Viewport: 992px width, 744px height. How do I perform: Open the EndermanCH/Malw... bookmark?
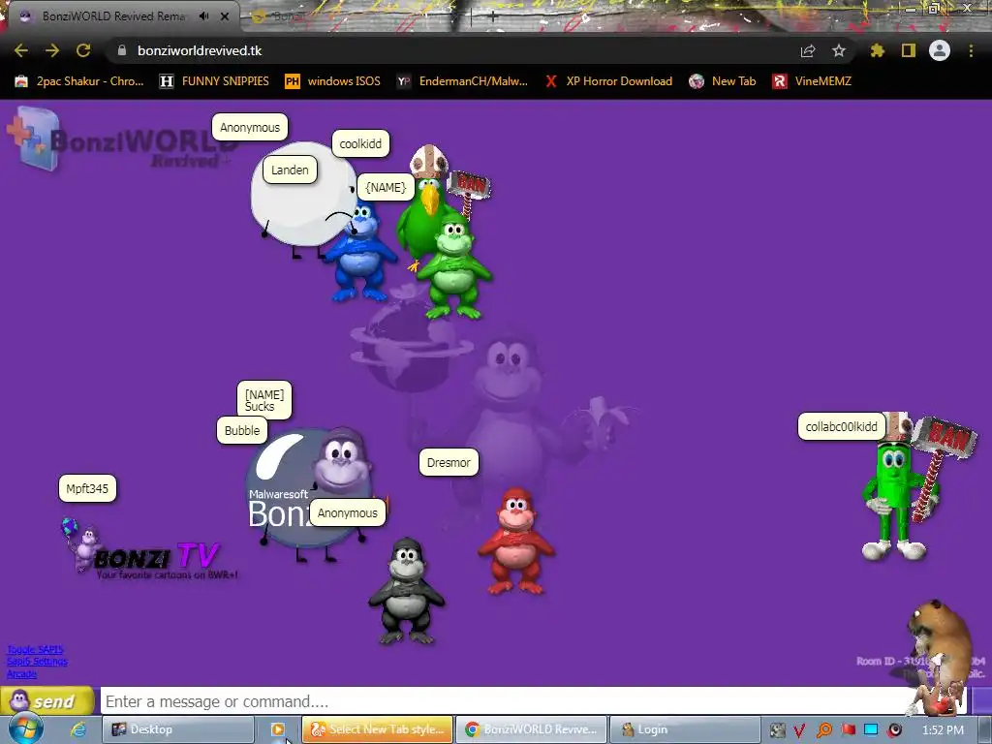(x=462, y=81)
